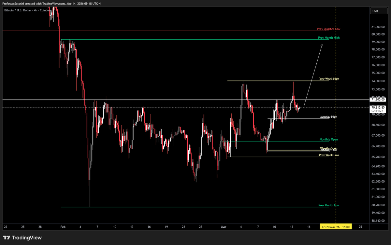Click the Feb label on the time axis
391x245 pixels.
click(x=63, y=227)
